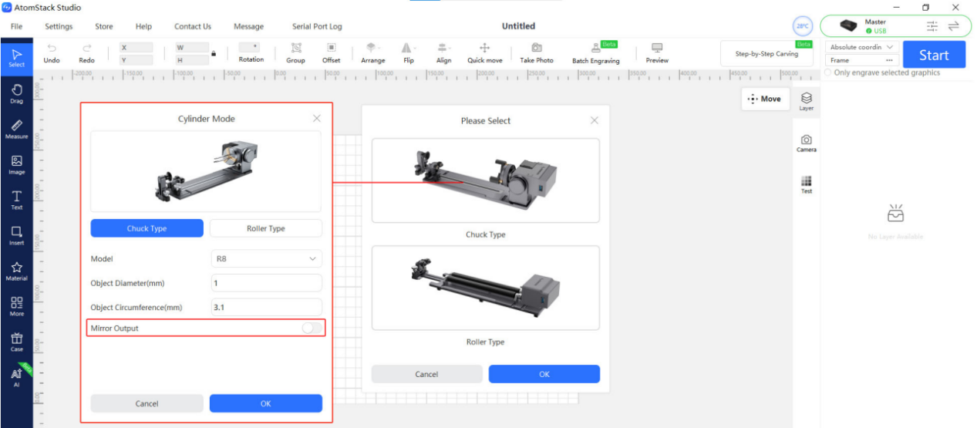Open Batch Engraving beta feature
Screen dimensions: 977x428
click(595, 53)
